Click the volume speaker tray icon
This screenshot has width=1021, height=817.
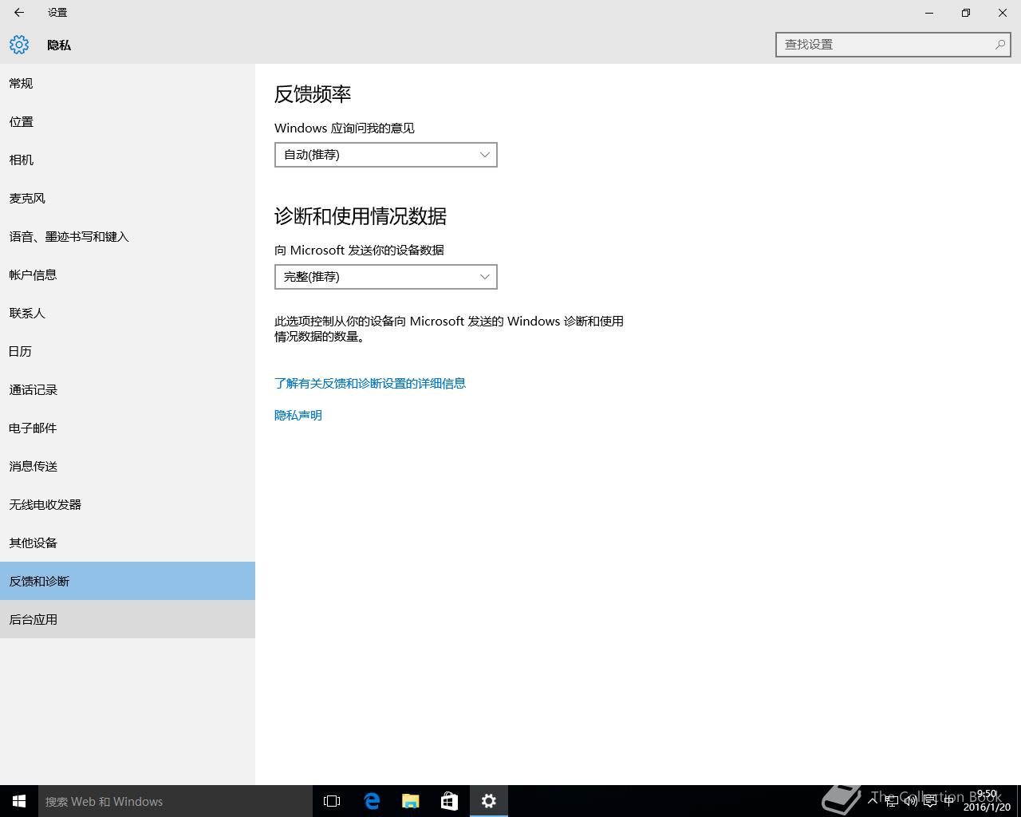(911, 801)
